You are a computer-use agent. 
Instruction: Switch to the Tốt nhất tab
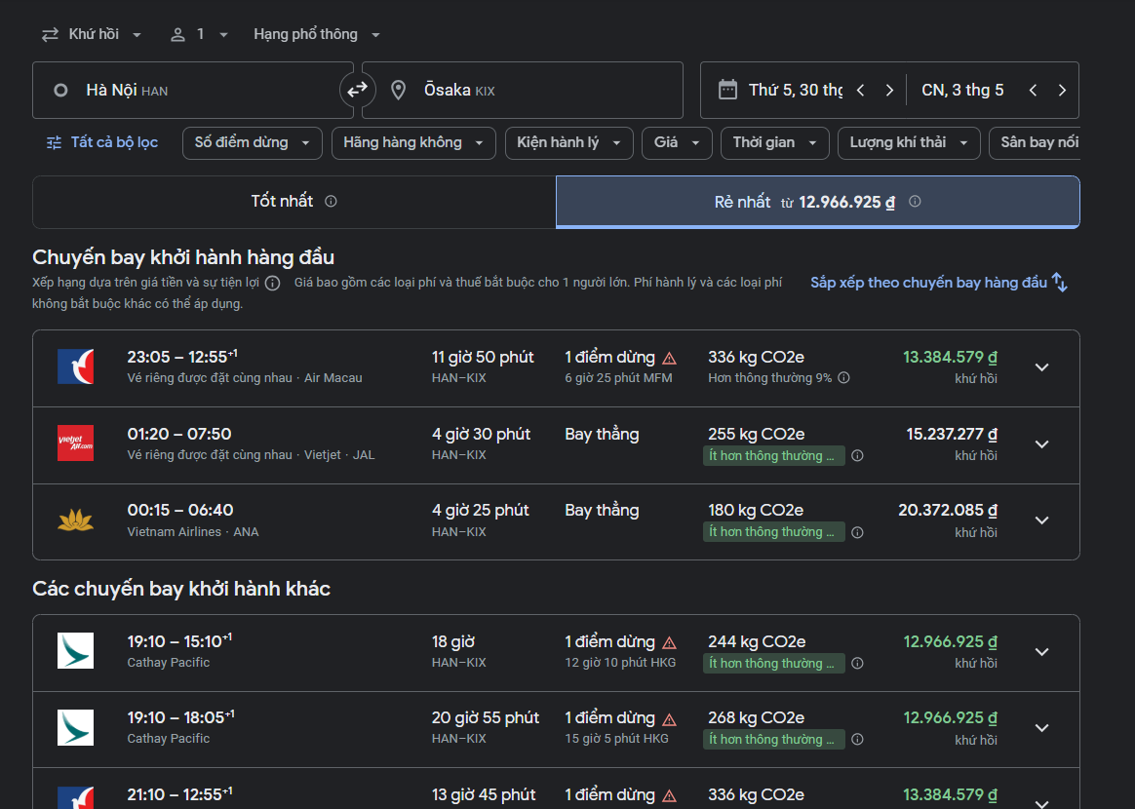point(294,202)
